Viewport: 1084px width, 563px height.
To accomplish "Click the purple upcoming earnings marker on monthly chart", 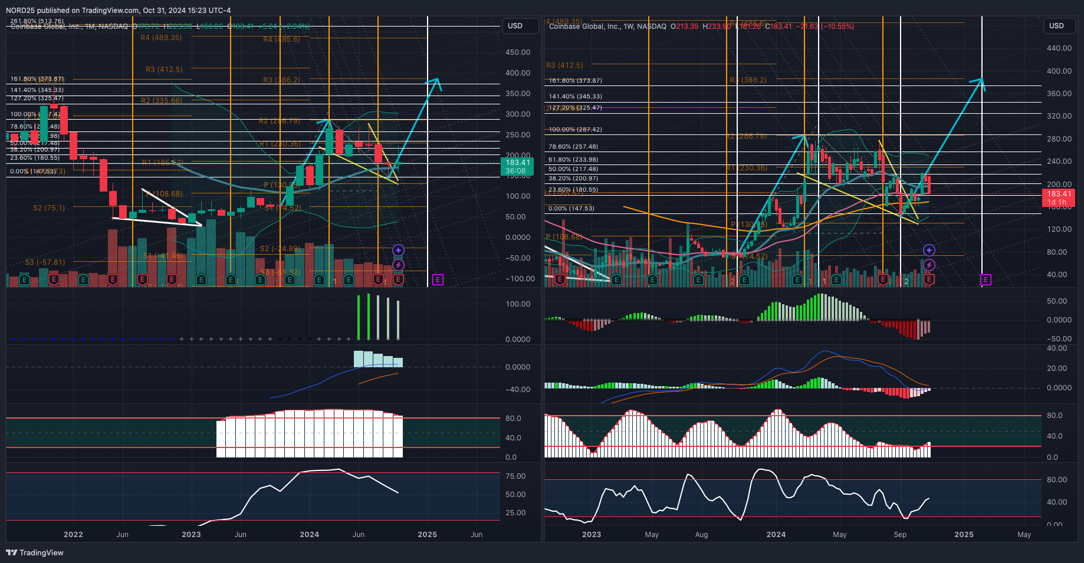I will [438, 279].
